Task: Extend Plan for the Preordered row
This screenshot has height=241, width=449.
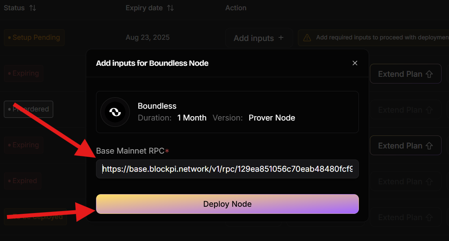Action: tap(405, 110)
